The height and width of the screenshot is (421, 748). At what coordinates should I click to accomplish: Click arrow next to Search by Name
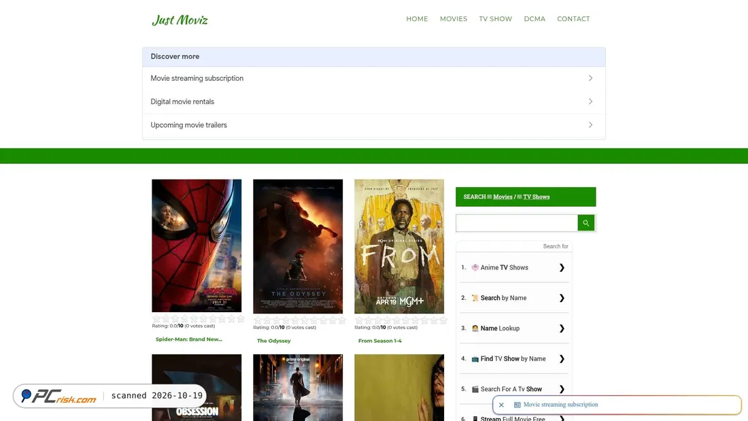click(x=562, y=298)
